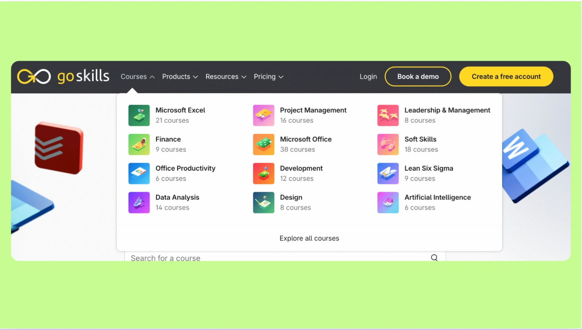
Task: Choose the Artificial Intelligence category icon
Action: tap(388, 202)
